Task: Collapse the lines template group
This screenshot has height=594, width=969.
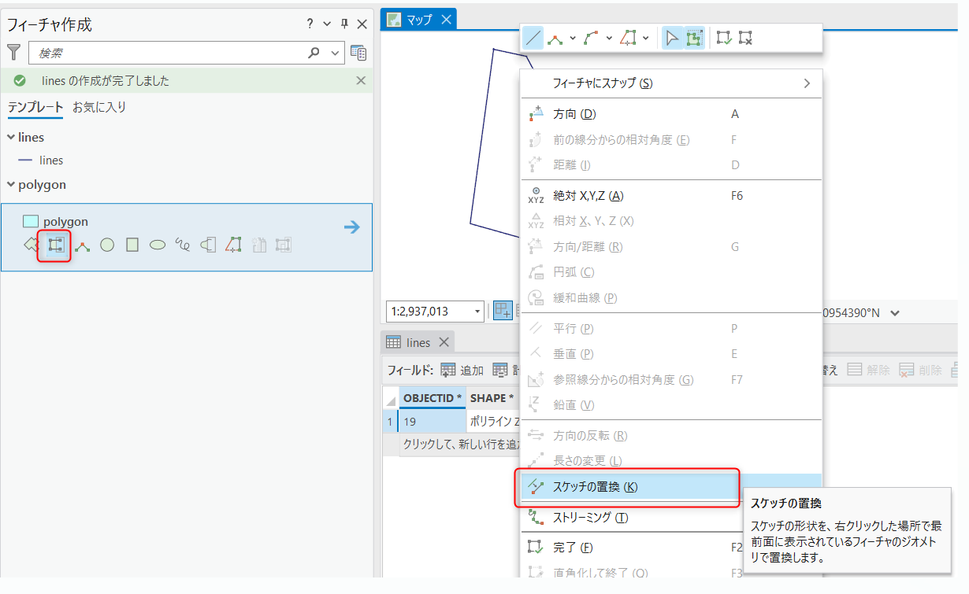Action: pyautogui.click(x=11, y=137)
